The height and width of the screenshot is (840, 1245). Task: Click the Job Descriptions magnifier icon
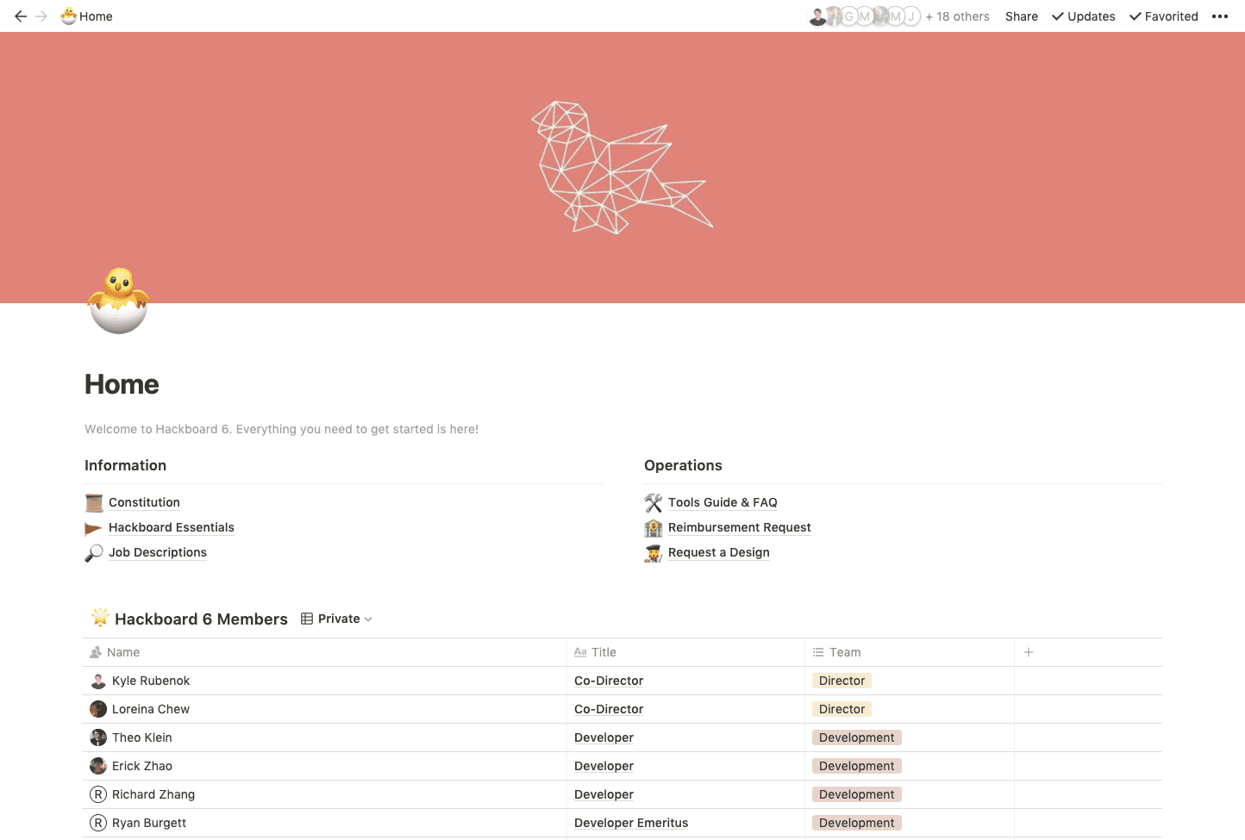coord(94,553)
